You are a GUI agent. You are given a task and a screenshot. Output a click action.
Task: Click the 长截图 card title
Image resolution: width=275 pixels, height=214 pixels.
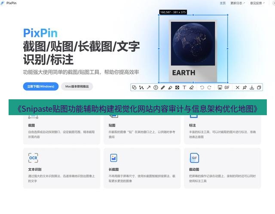113,169
